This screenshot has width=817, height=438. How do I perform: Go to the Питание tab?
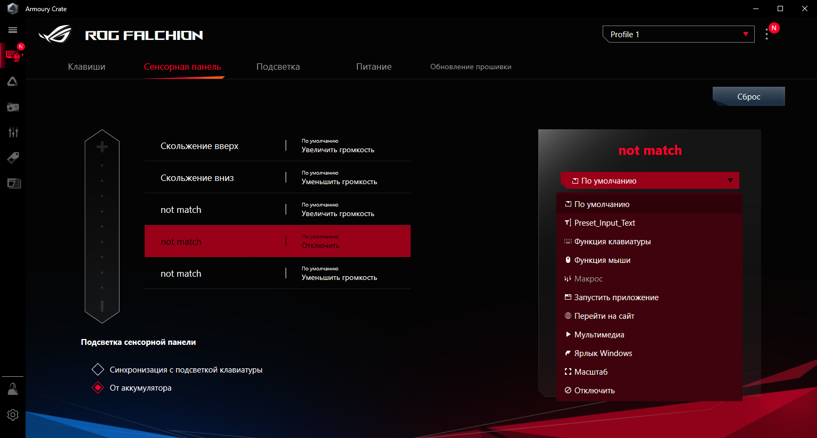[x=374, y=67]
